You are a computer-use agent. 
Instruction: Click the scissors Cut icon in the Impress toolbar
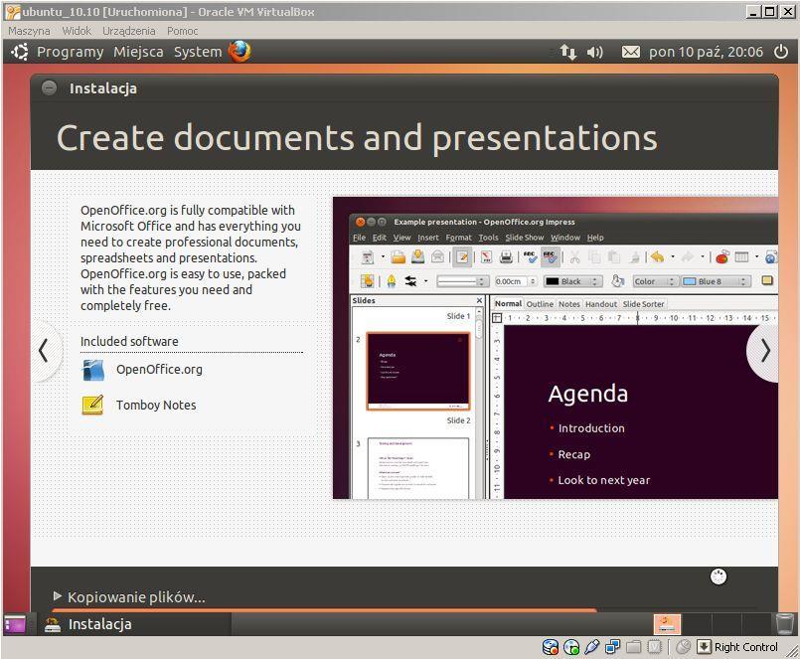click(x=575, y=257)
